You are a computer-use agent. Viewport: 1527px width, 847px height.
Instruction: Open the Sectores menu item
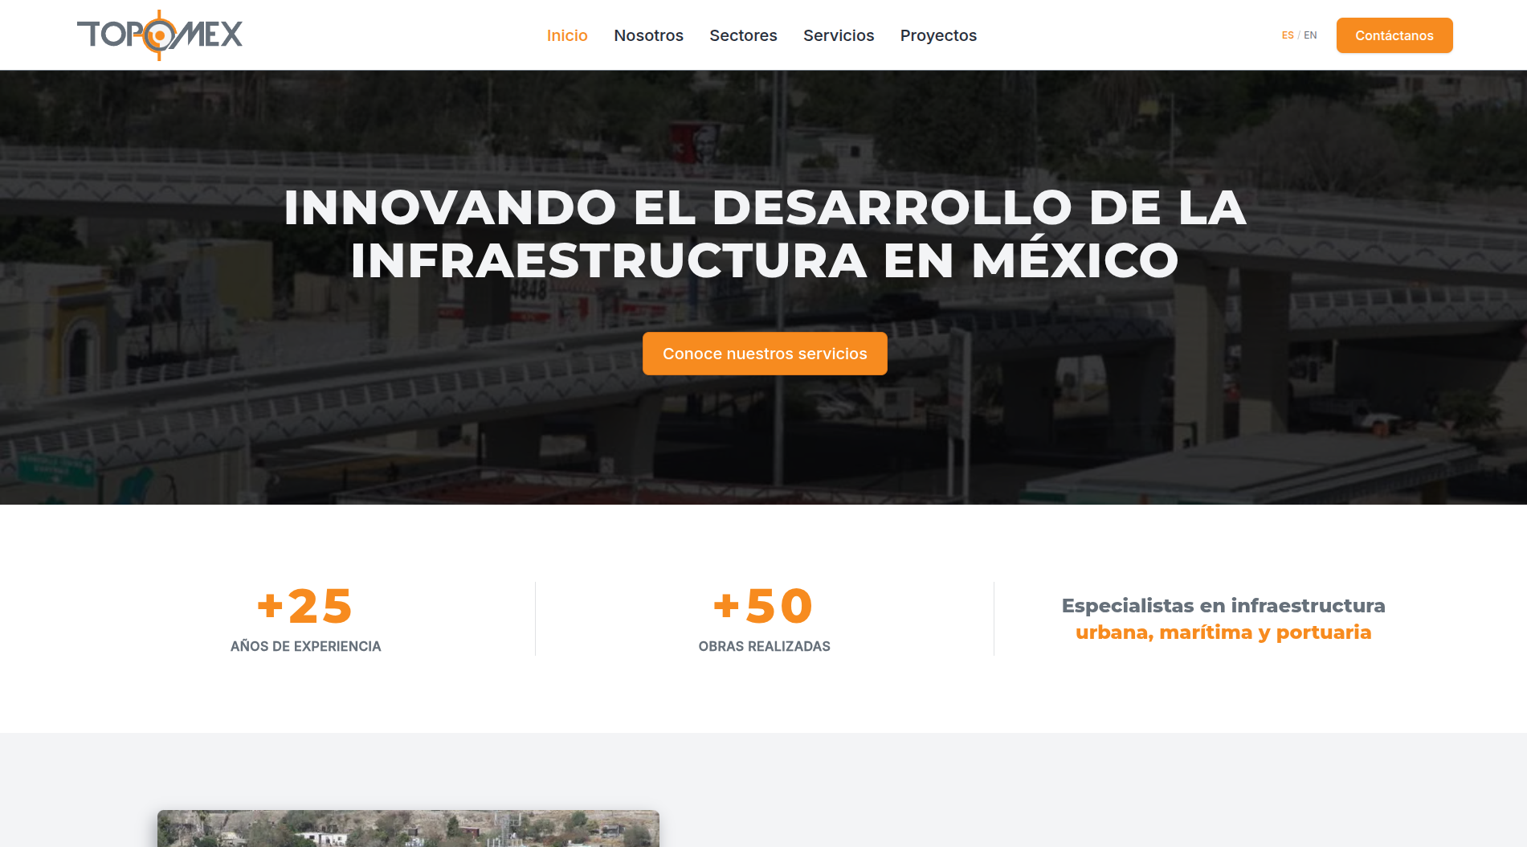743,35
